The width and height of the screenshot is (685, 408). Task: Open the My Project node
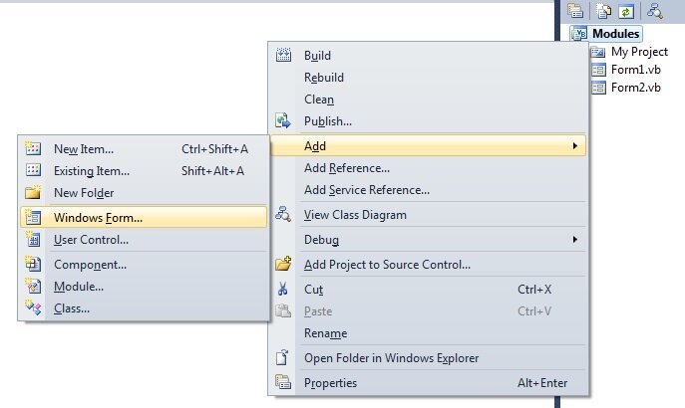639,52
